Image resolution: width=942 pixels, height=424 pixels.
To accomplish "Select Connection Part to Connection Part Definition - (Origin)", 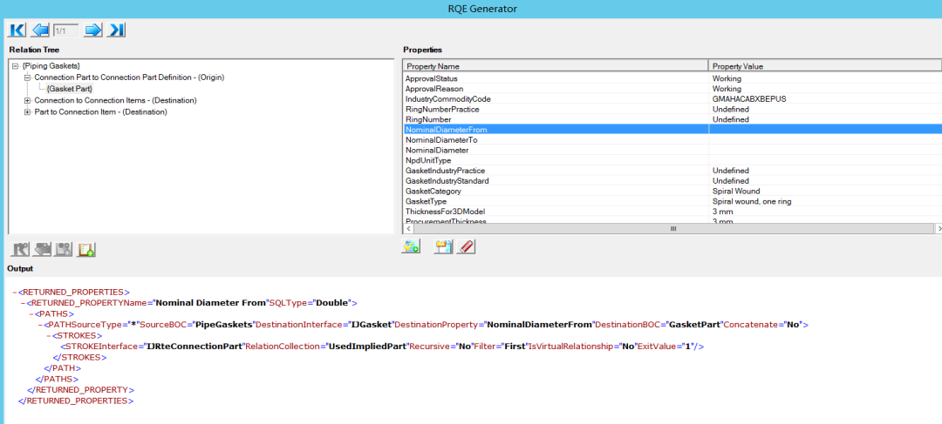I will (130, 77).
